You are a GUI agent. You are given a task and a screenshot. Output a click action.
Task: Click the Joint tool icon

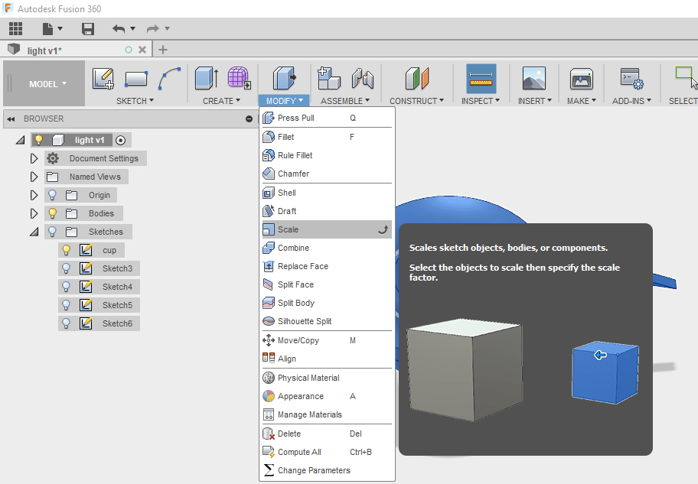click(x=362, y=78)
